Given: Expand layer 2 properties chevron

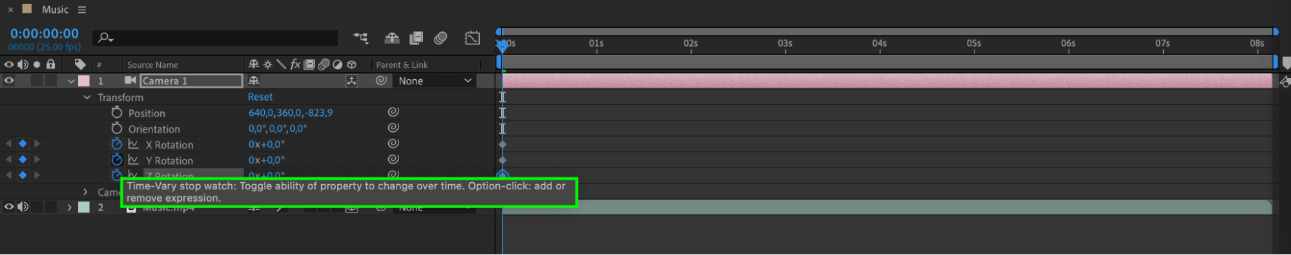Looking at the screenshot, I should click(69, 207).
